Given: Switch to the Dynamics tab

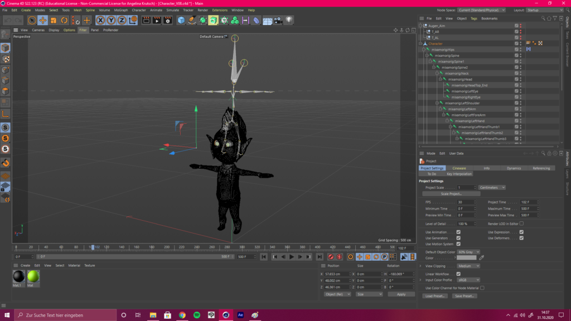Looking at the screenshot, I should tap(514, 168).
